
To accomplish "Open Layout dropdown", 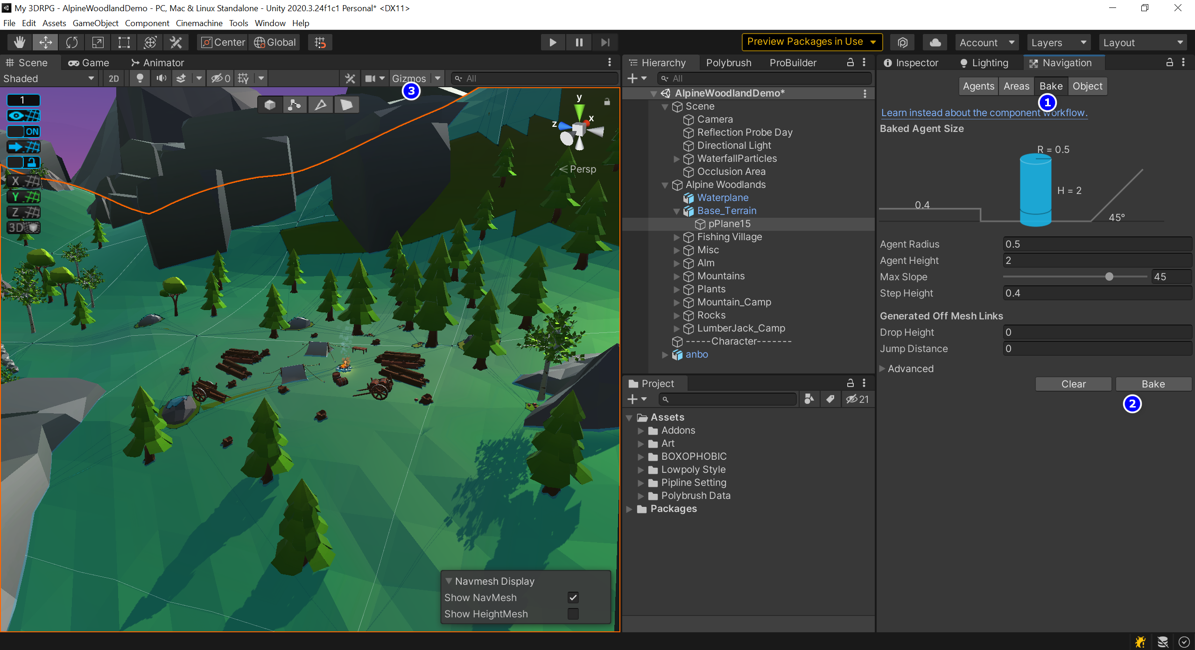I will click(x=1143, y=42).
